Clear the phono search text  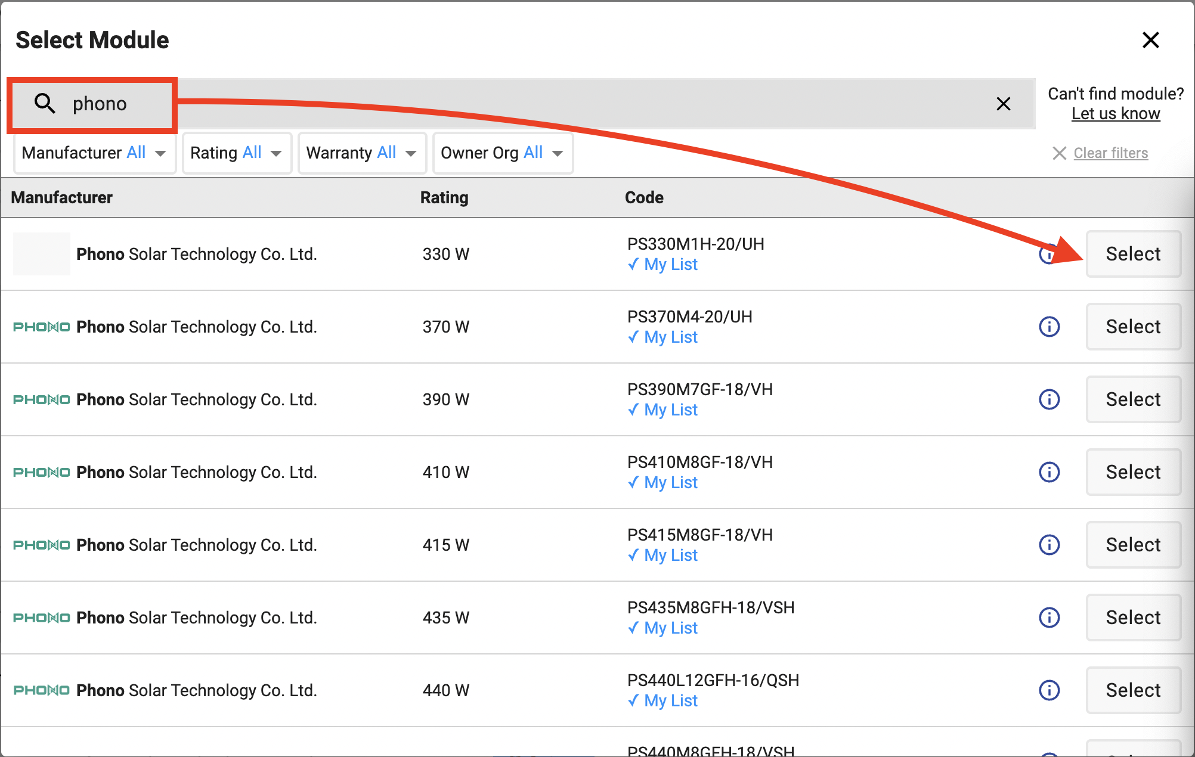click(x=1004, y=104)
